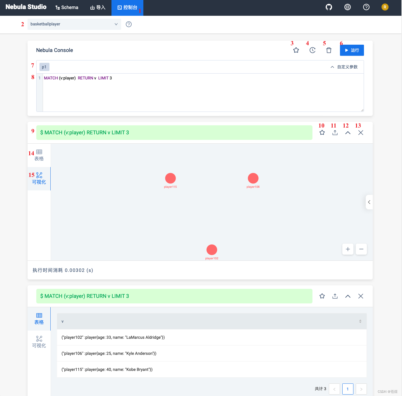Click the execution time 0.00302 text
The width and height of the screenshot is (402, 396).
click(63, 270)
